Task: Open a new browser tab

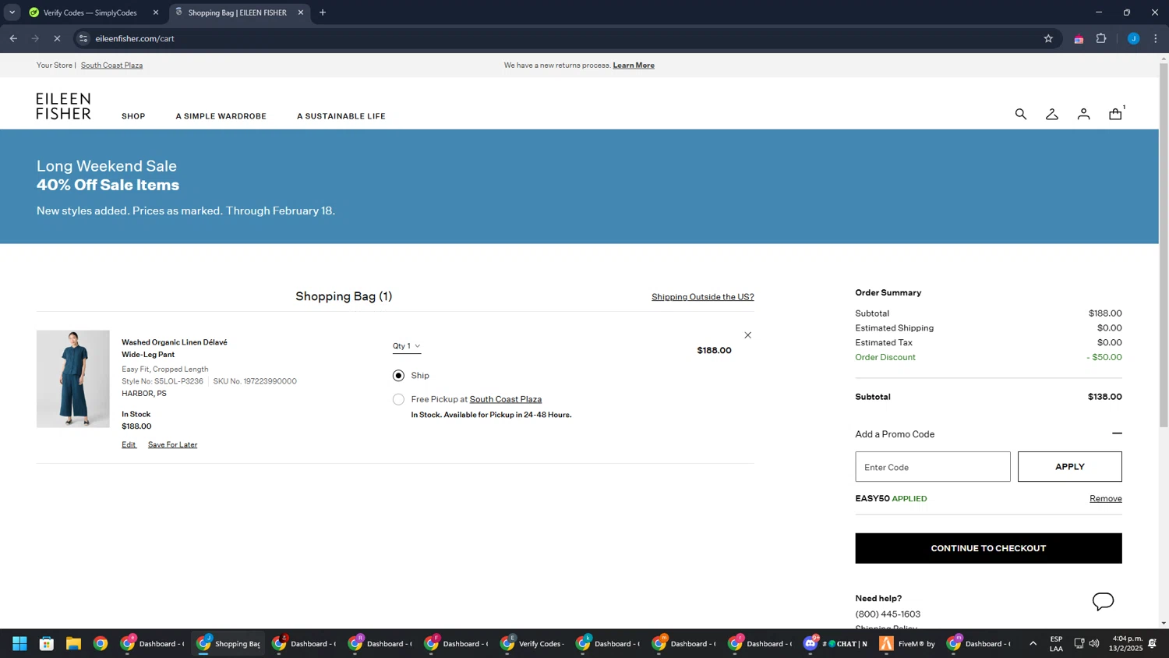Action: (323, 12)
